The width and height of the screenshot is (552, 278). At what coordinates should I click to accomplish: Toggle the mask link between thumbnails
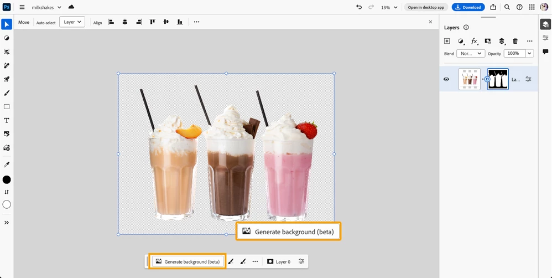click(x=488, y=79)
